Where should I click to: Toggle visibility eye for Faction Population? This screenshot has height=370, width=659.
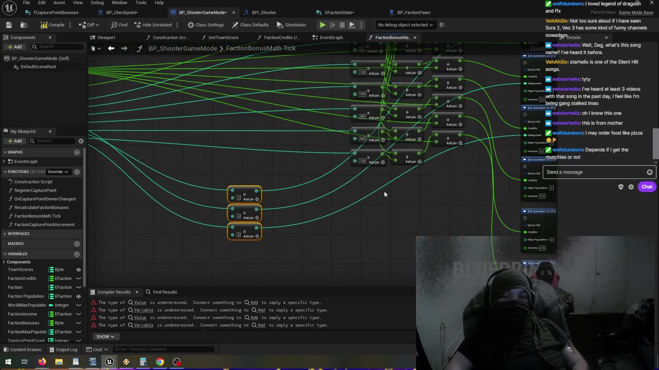pos(78,296)
